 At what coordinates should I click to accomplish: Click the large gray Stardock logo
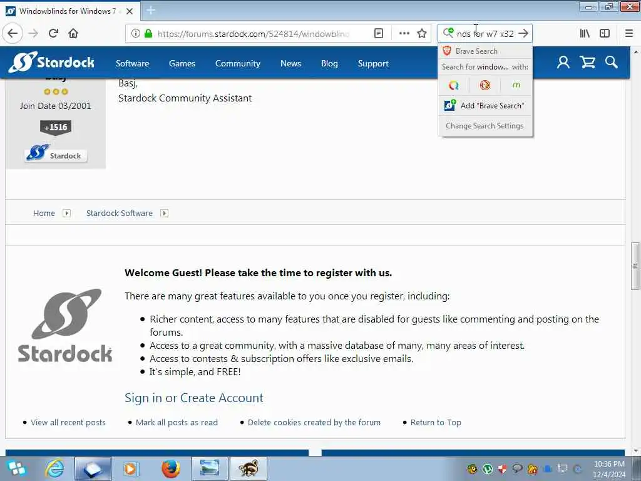pos(65,326)
